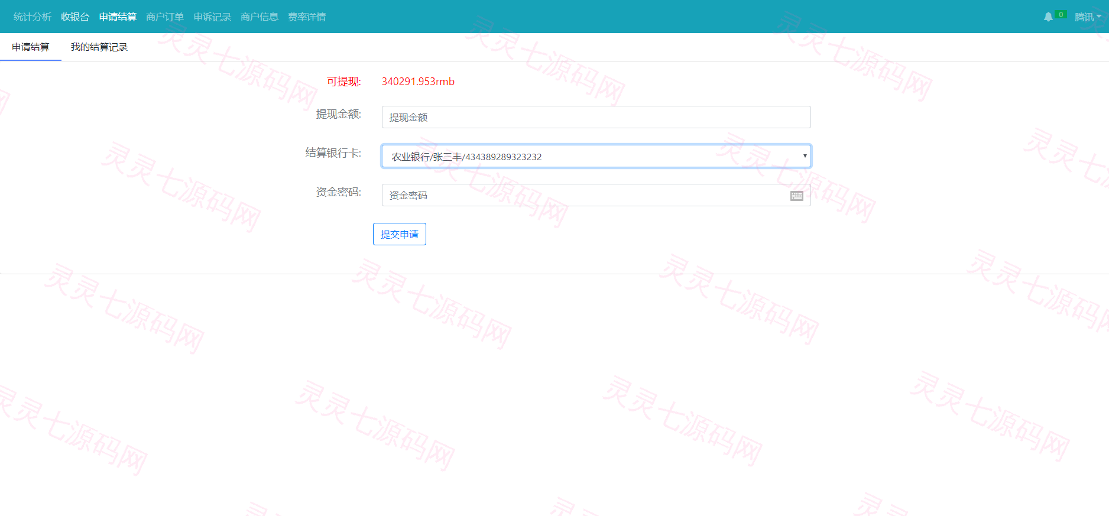Image resolution: width=1109 pixels, height=516 pixels.
Task: View the 费率详情 page
Action: [x=307, y=17]
